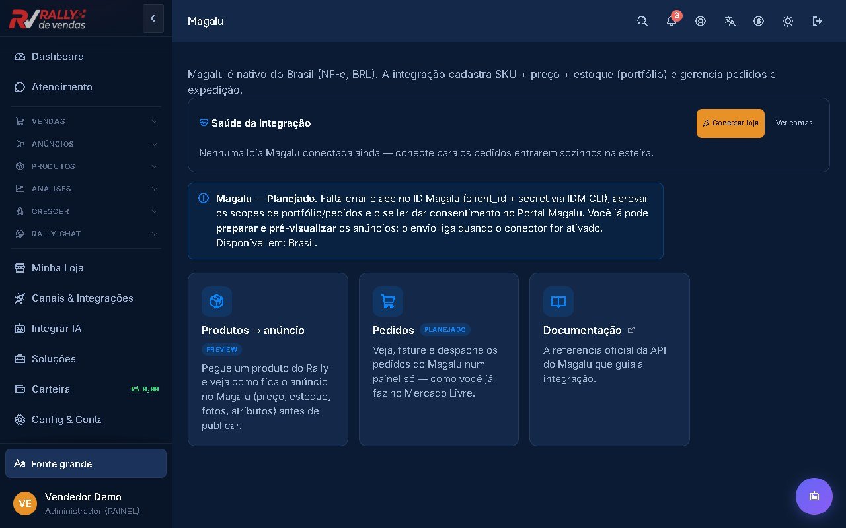This screenshot has height=528, width=846.
Task: Click the PREVIEW badge
Action: 222,350
